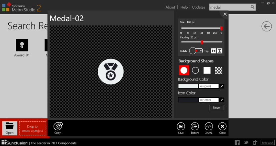
Task: Set size to 16 on scale
Action: [x=181, y=33]
